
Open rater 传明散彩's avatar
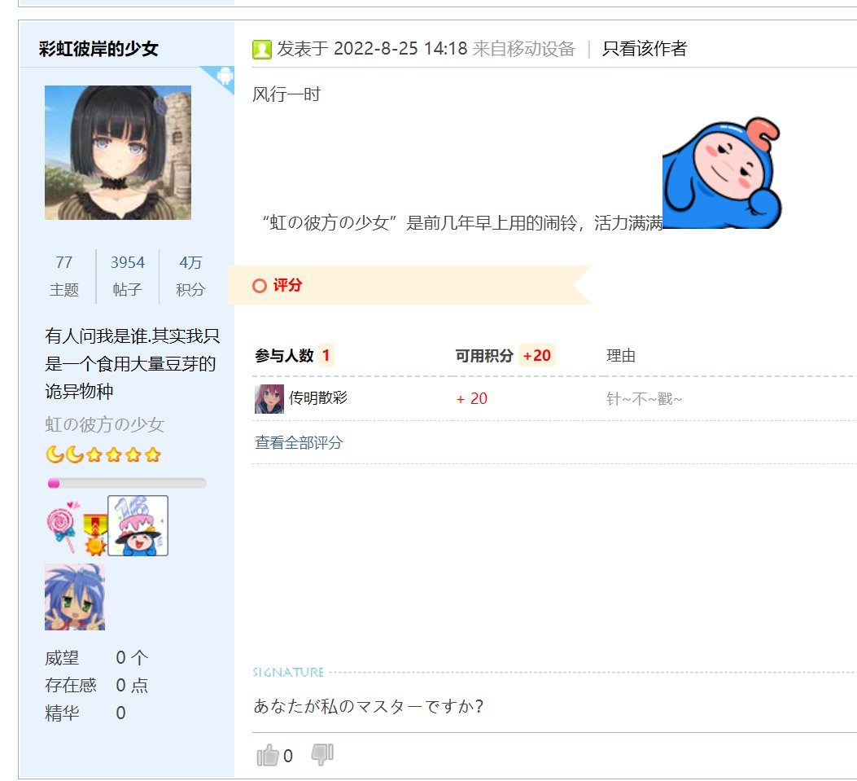pyautogui.click(x=269, y=399)
